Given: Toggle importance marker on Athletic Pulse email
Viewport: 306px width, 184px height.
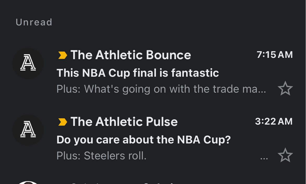Looking at the screenshot, I should click(63, 122).
